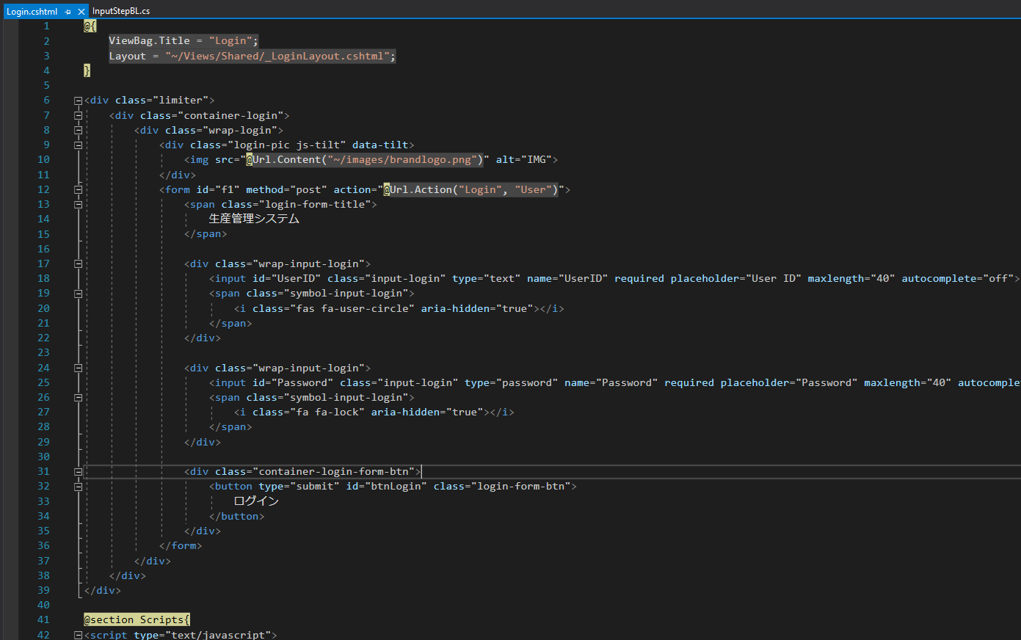This screenshot has width=1021, height=640.
Task: Click the @section Scripts{ line
Action: point(137,619)
